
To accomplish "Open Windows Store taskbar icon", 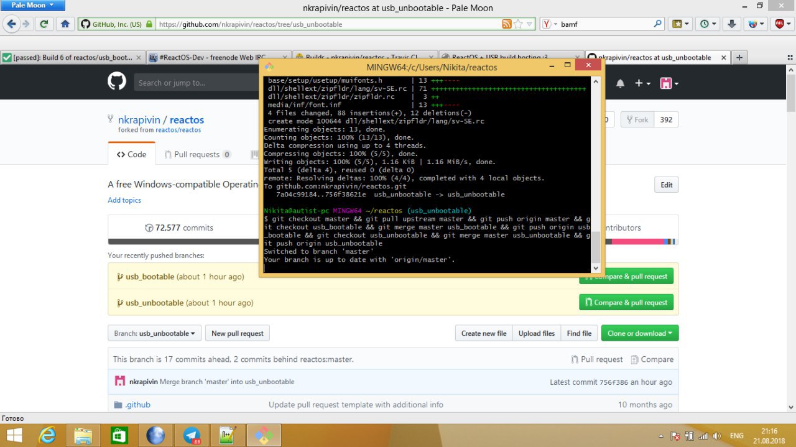I will (x=119, y=435).
